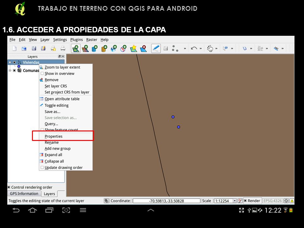Viewport: 304px width, 228px height.
Task: Click the CRS status globe icon
Action: point(286,201)
